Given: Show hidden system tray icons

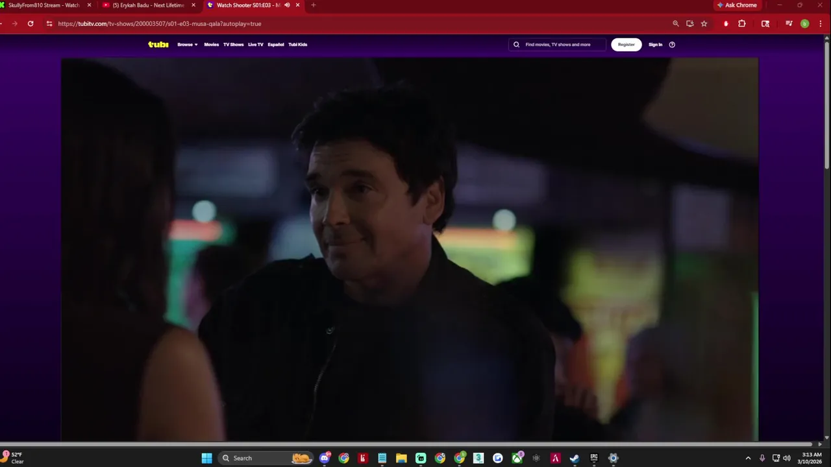Looking at the screenshot, I should click(x=748, y=458).
